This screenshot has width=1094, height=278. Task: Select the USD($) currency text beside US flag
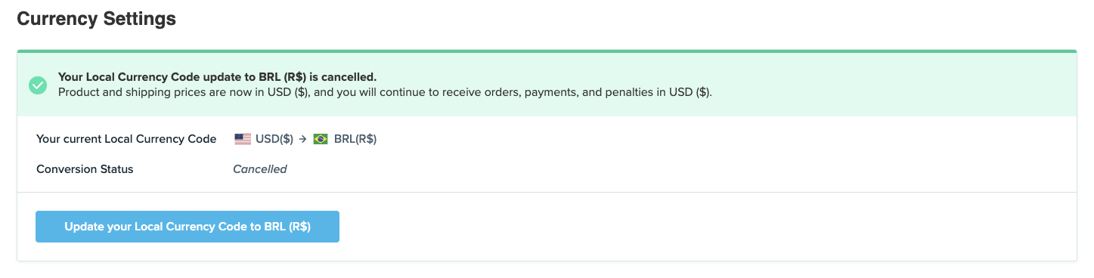(274, 139)
